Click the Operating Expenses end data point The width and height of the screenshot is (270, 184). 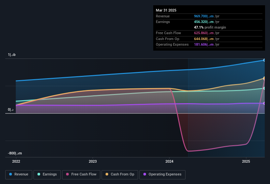(264, 103)
